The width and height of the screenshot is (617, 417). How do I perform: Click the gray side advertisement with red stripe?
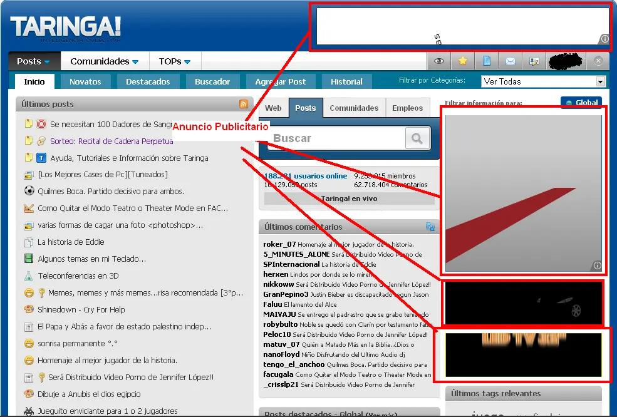tap(523, 193)
